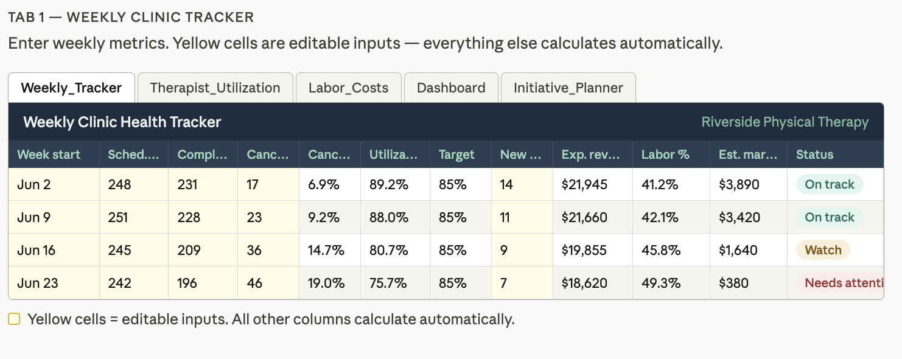Edit completed visits cell for Jun 9
The image size is (902, 359).
[203, 217]
